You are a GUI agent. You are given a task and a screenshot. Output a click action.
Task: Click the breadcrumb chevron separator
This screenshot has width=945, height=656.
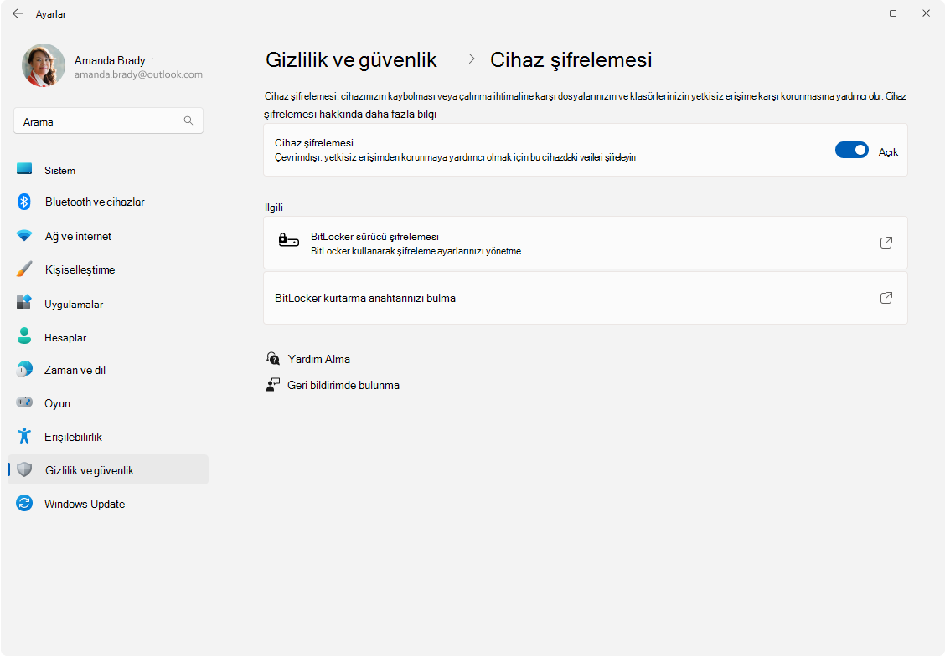click(472, 59)
